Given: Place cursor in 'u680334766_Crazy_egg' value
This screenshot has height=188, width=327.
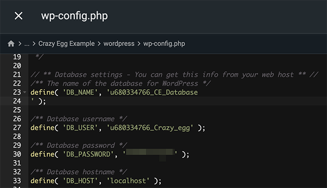Looking at the screenshot, I should (x=150, y=128).
